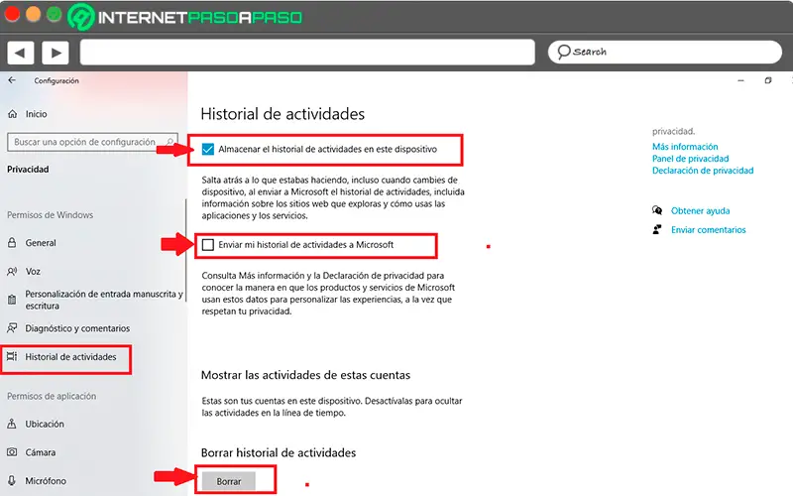Click the Permisos de aplicación section label
The height and width of the screenshot is (496, 793).
(52, 396)
